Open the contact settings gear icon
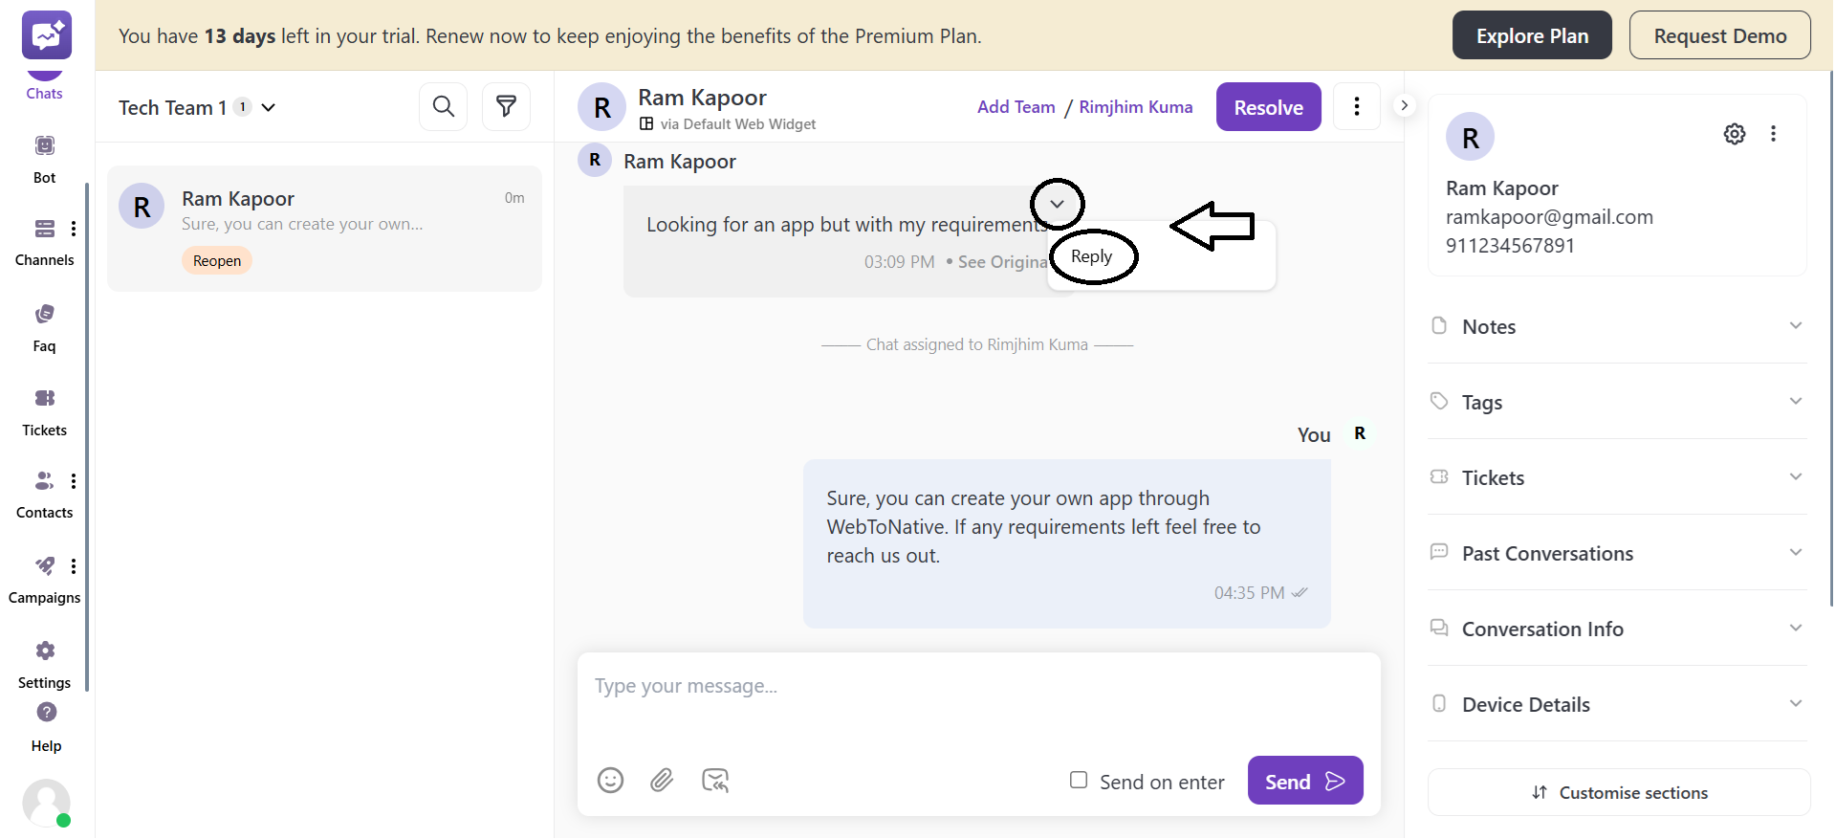 pyautogui.click(x=1735, y=134)
